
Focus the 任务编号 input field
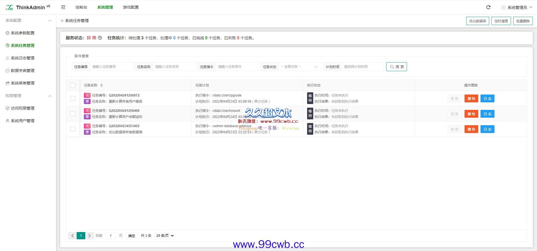(111, 67)
